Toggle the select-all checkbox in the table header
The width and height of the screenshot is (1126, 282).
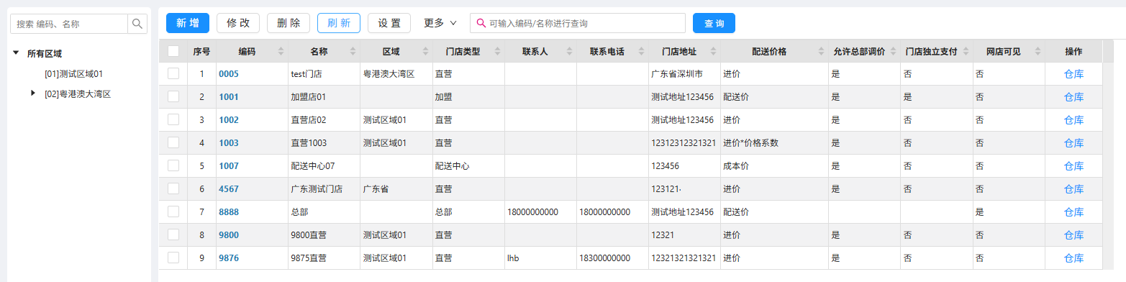173,51
